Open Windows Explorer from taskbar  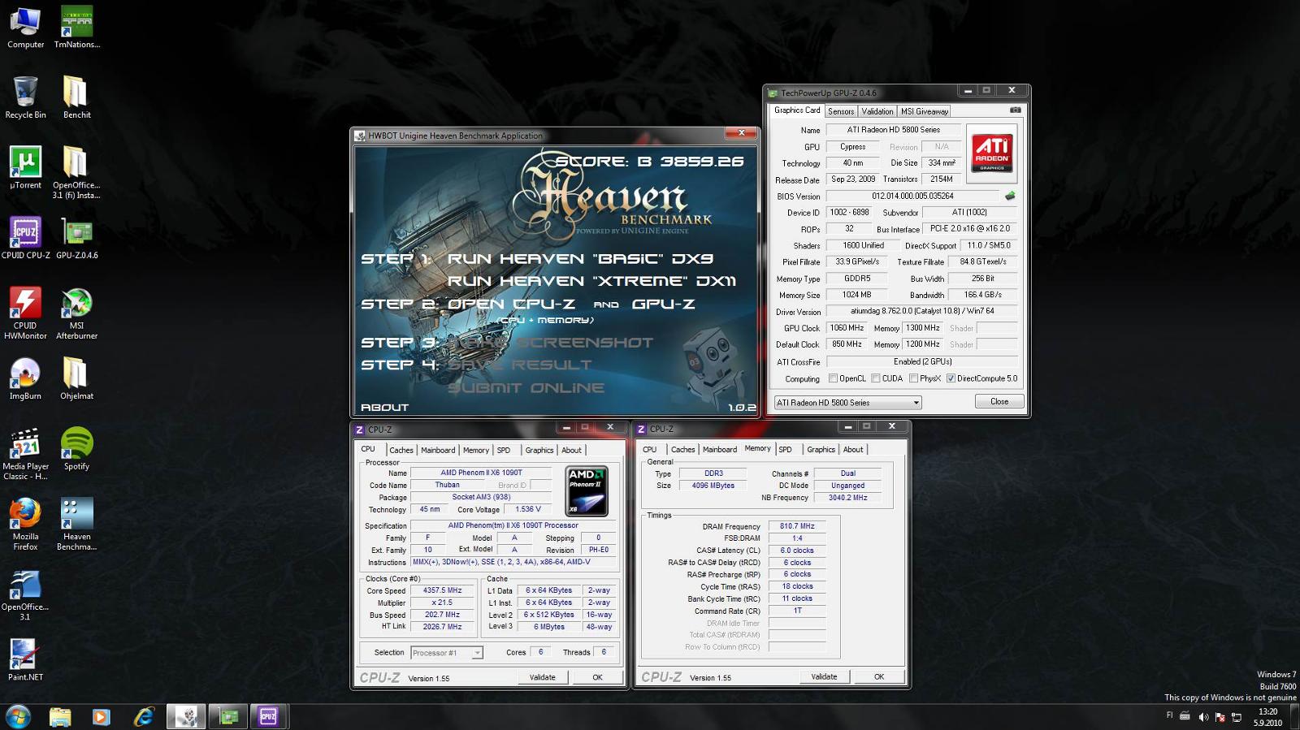tap(60, 716)
